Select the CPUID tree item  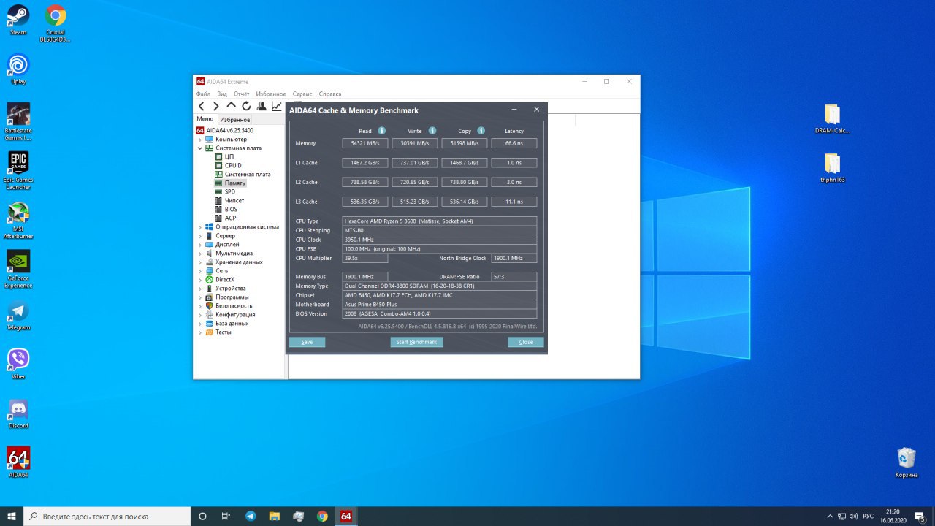(233, 165)
